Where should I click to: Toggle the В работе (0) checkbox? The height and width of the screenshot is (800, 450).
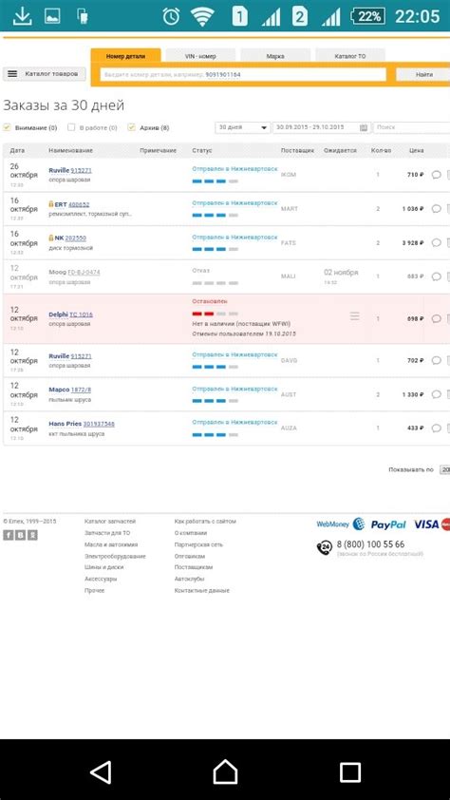point(72,127)
